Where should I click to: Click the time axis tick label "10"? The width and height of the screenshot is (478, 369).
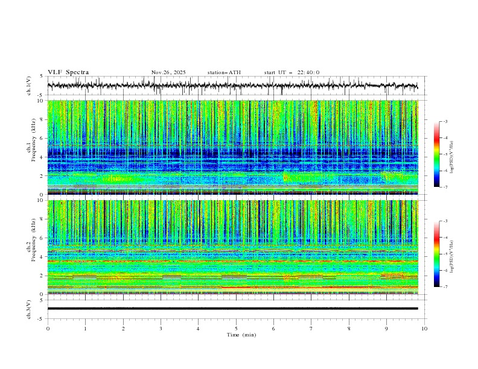pyautogui.click(x=424, y=329)
